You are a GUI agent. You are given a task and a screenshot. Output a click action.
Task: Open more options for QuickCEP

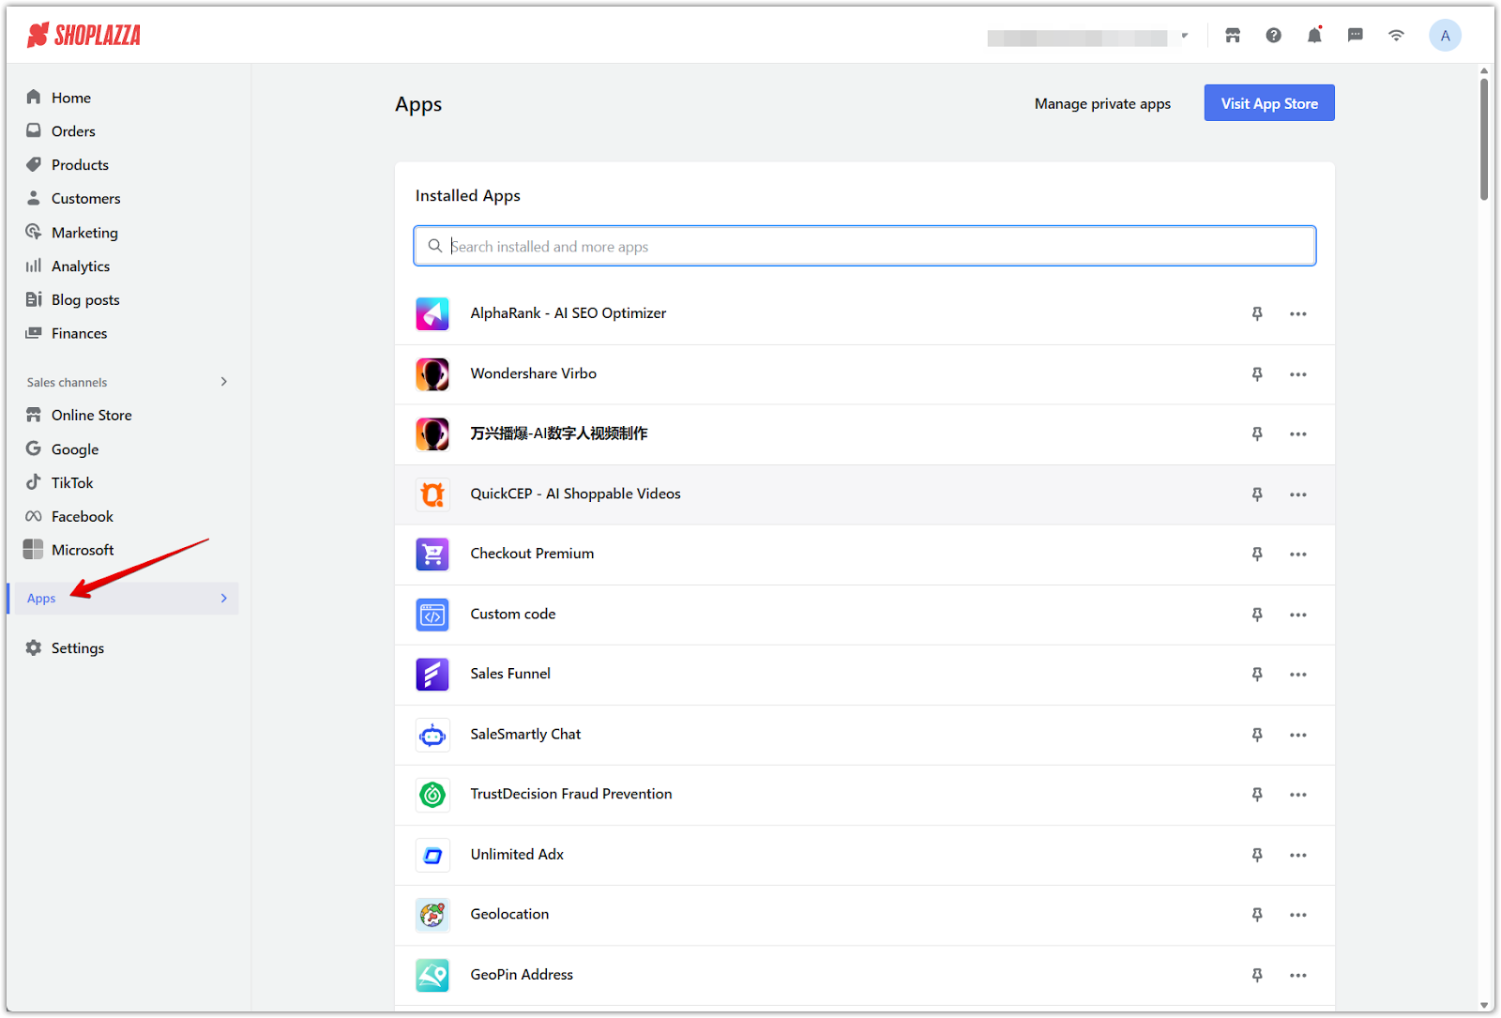(x=1297, y=494)
